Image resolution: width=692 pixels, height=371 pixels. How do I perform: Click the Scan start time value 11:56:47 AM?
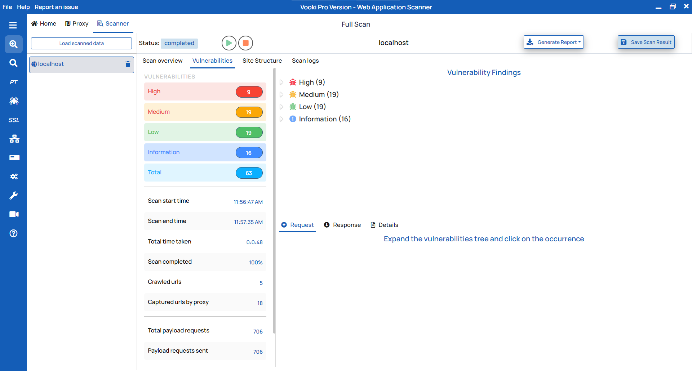coord(248,202)
